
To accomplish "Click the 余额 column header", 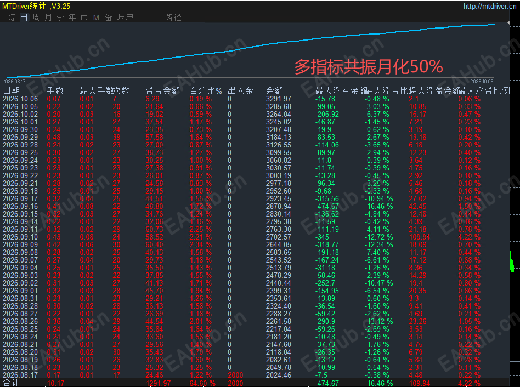I will point(275,90).
